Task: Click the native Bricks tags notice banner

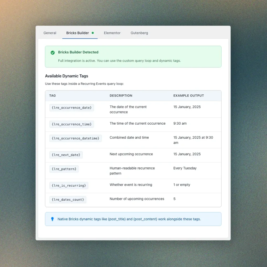Action: click(x=133, y=219)
